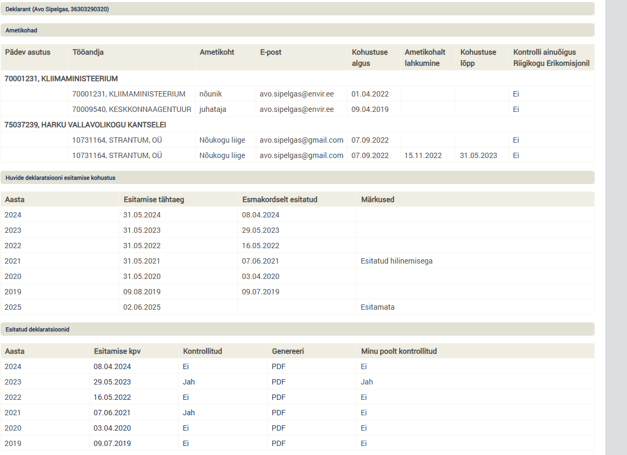Open the 2019 declaration PDF link
627x455 pixels.
click(278, 443)
